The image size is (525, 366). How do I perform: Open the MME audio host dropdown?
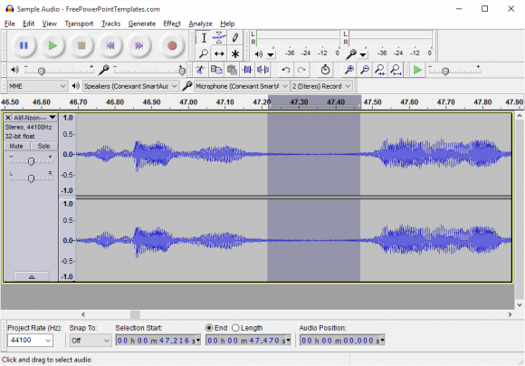coord(37,86)
